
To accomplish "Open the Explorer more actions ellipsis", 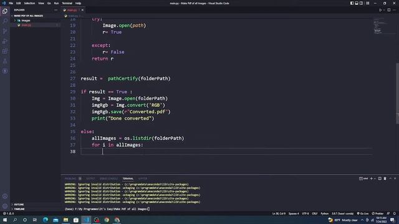I will coord(55,10).
